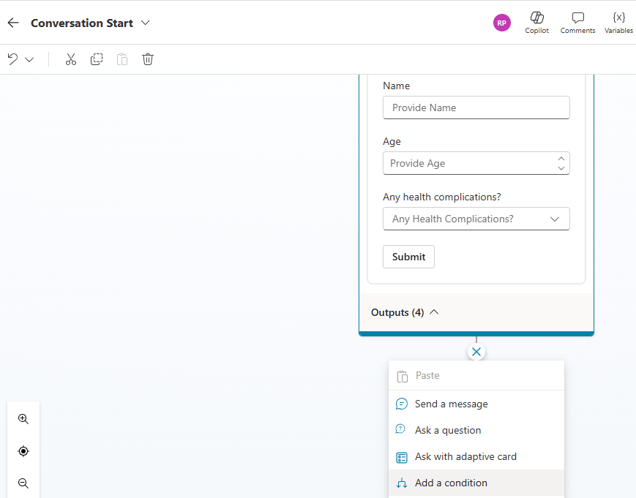Screen dimensions: 636x498
Task: Click the Provide Name text field
Action: click(x=476, y=107)
